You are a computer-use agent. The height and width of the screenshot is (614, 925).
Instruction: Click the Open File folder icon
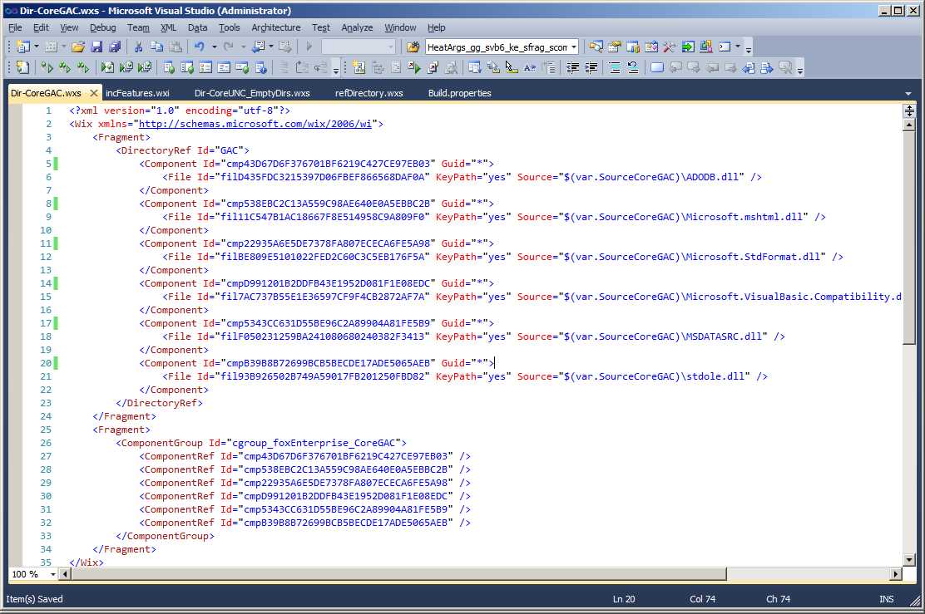click(78, 47)
